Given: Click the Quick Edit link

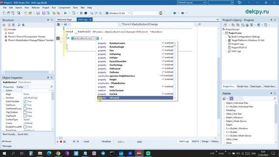Looking at the screenshot, I should pos(23,134).
